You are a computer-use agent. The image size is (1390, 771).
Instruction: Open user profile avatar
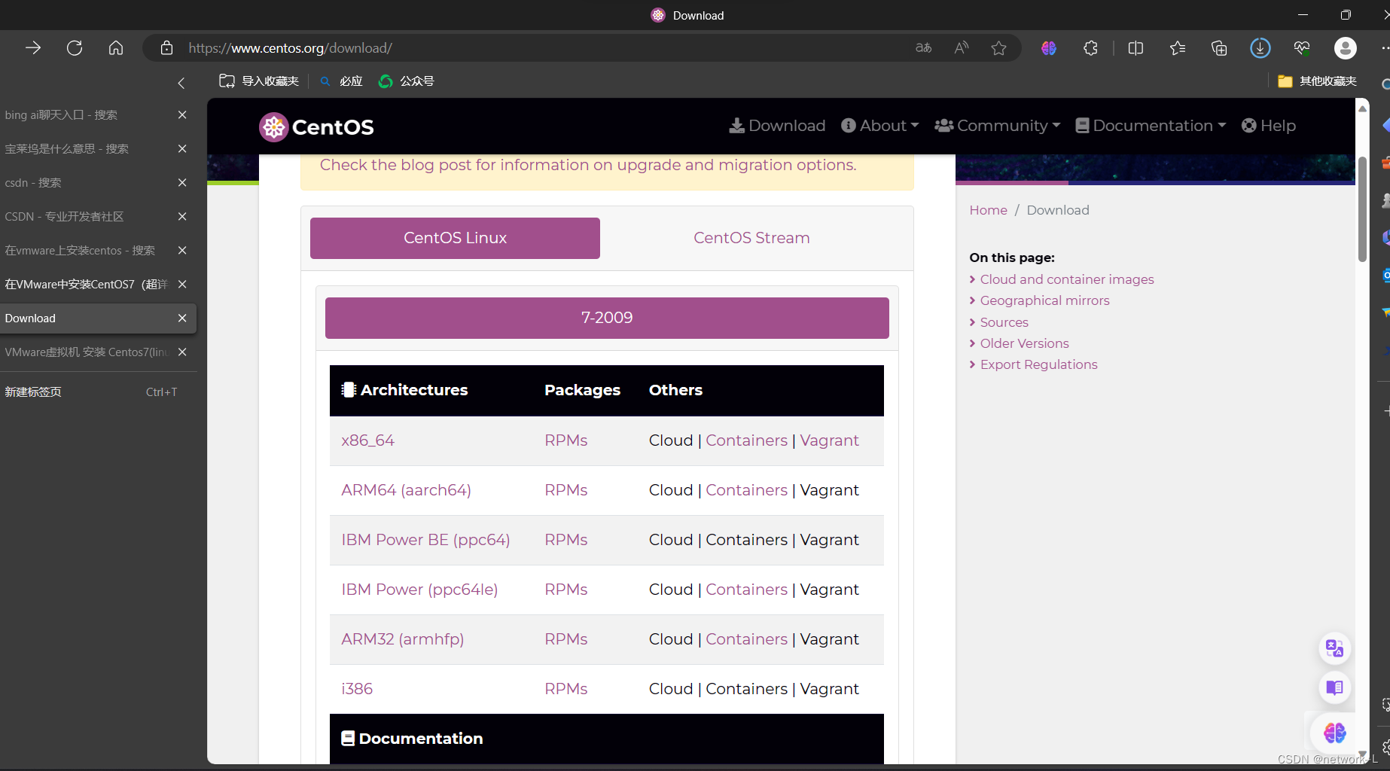tap(1346, 48)
